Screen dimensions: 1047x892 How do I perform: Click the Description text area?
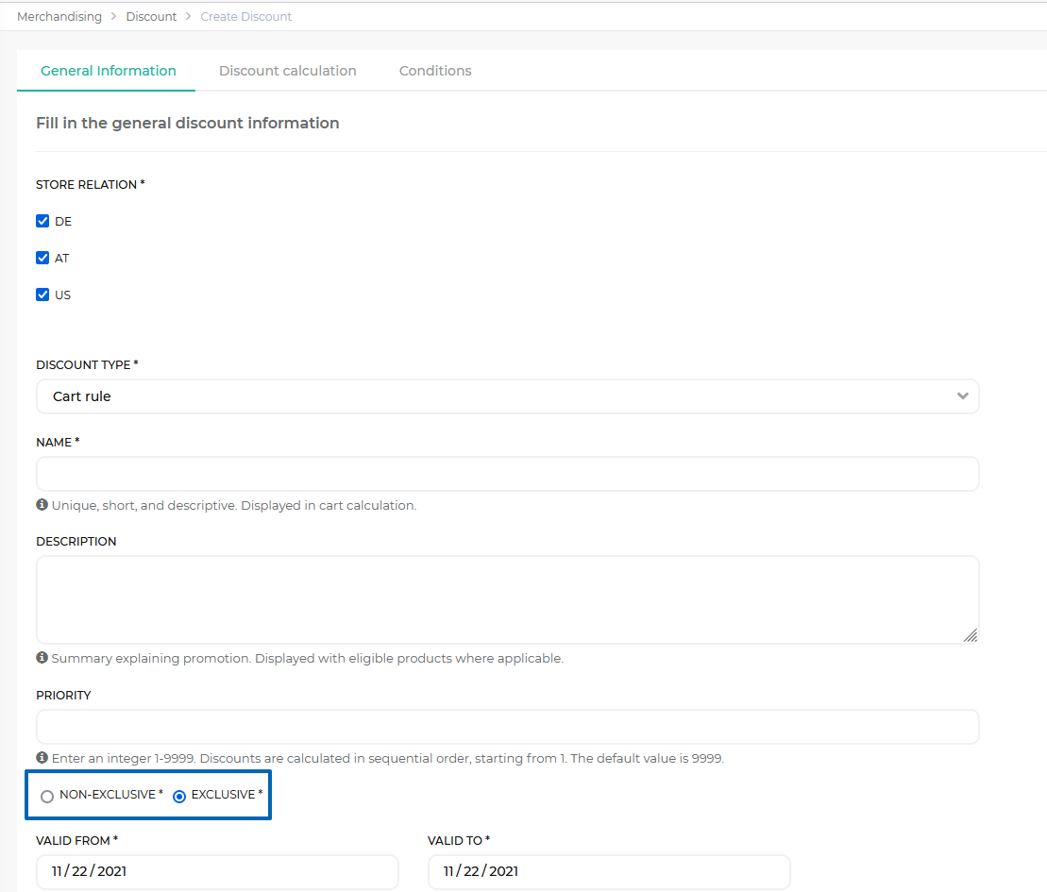pyautogui.click(x=508, y=599)
